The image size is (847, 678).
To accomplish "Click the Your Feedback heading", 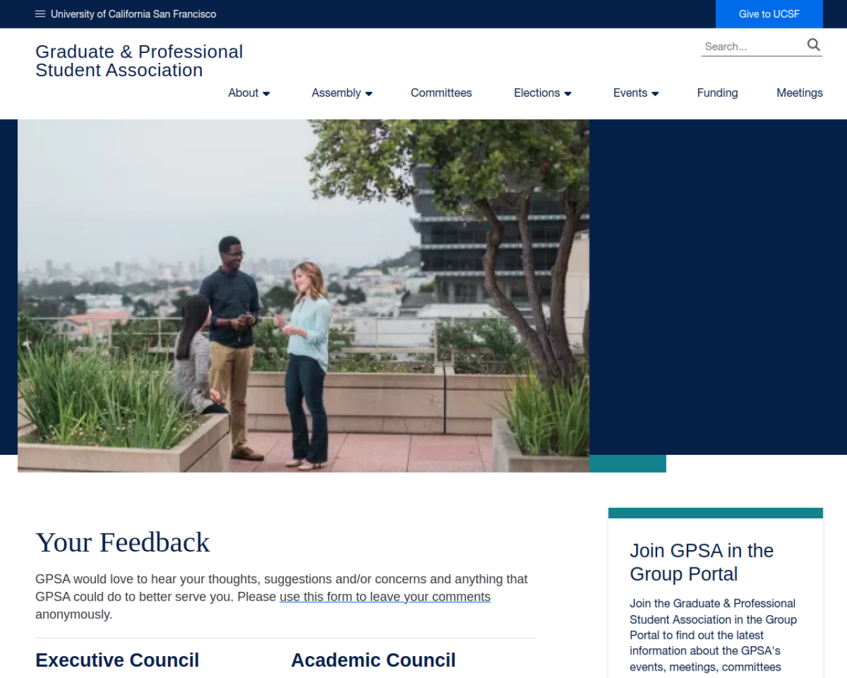I will tap(122, 543).
